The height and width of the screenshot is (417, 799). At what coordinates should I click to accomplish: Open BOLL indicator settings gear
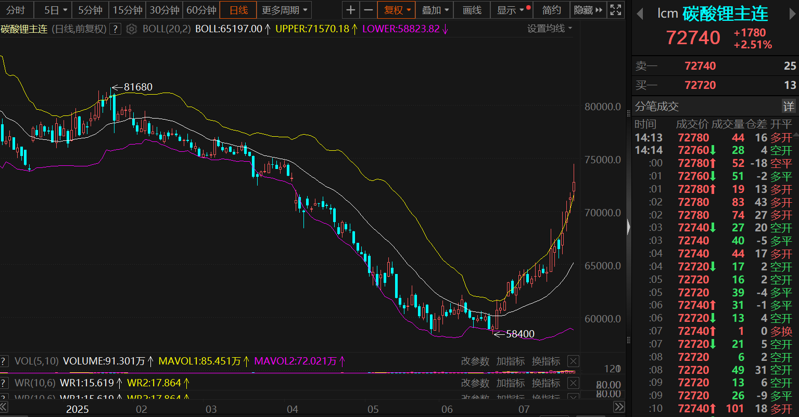click(x=132, y=29)
